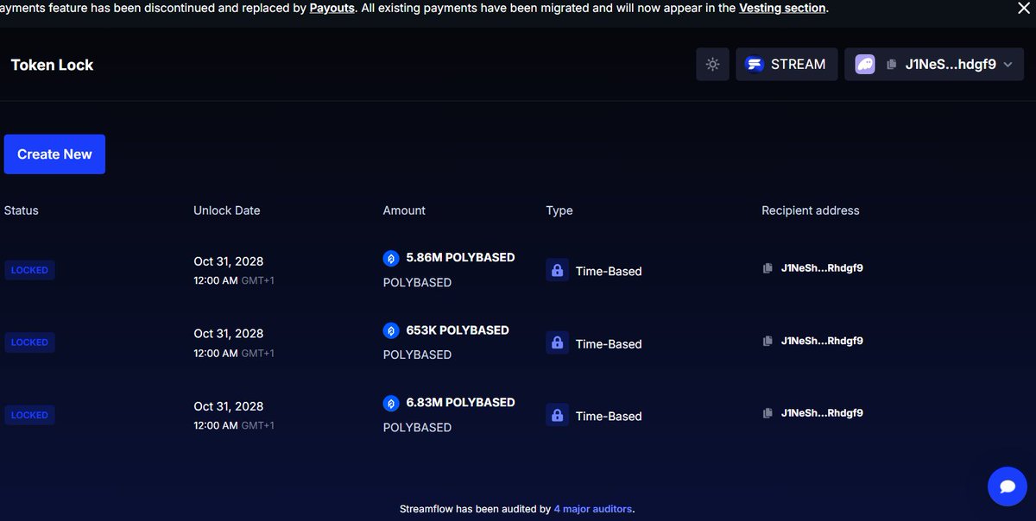1036x521 pixels.
Task: Copy recipient address for 6.83M lock
Action: [768, 413]
